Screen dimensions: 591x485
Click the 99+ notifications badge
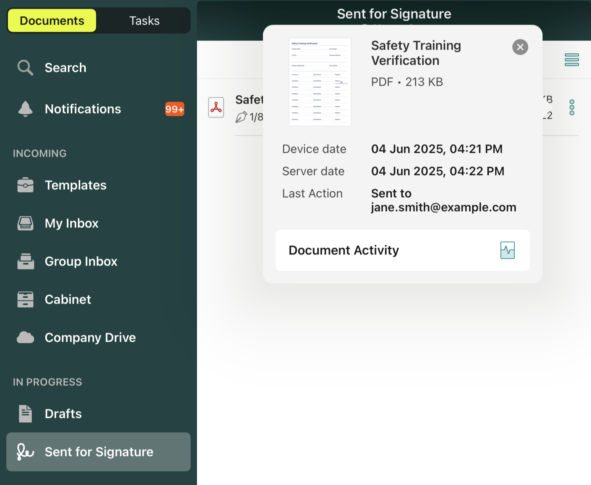point(174,109)
